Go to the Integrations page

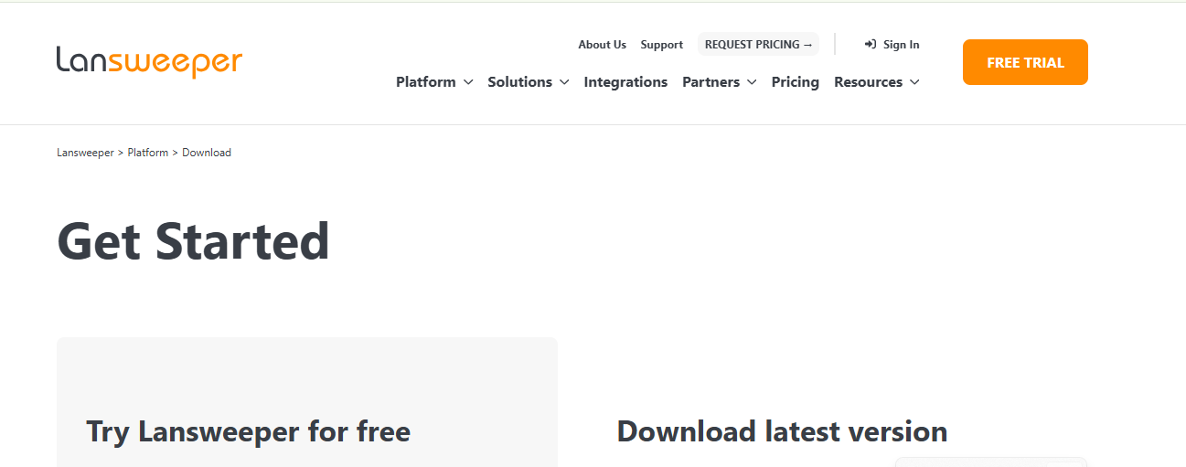pyautogui.click(x=625, y=82)
